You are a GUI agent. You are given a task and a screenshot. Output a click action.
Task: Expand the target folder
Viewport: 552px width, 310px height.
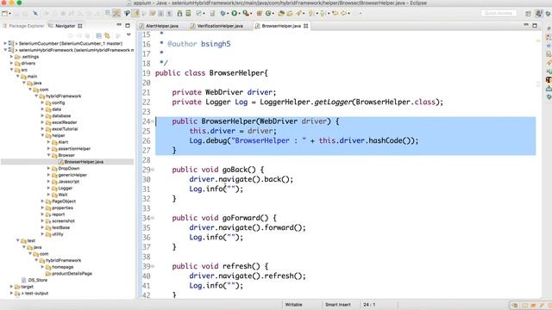point(11,287)
